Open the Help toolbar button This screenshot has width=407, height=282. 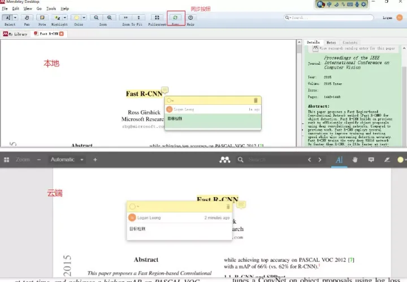pyautogui.click(x=190, y=18)
